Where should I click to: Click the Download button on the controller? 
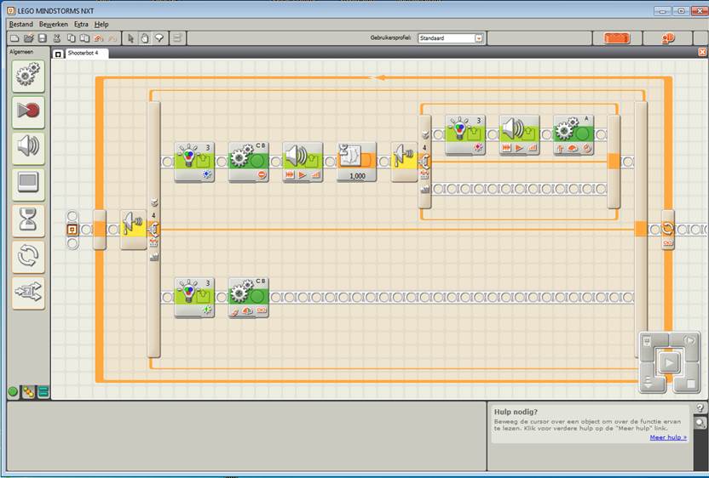(648, 382)
